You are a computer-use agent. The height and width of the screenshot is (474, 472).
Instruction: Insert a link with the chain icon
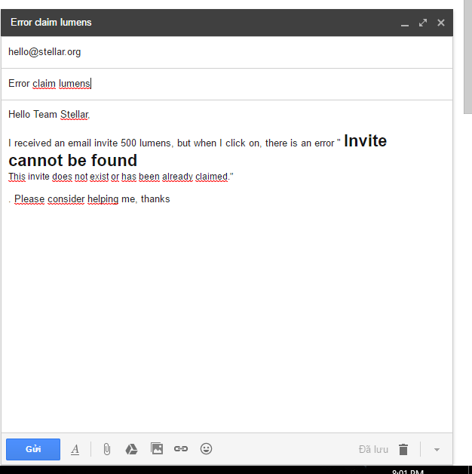(x=181, y=448)
